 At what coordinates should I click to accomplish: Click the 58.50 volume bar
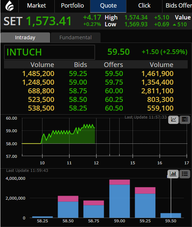68,207
